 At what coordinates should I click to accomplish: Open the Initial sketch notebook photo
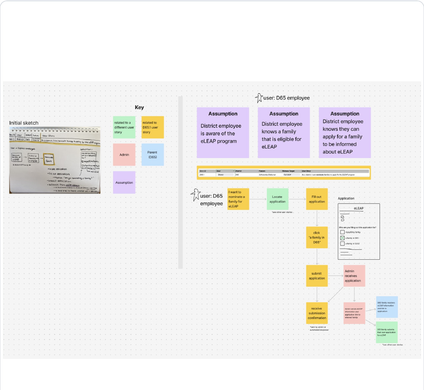pyautogui.click(x=55, y=160)
